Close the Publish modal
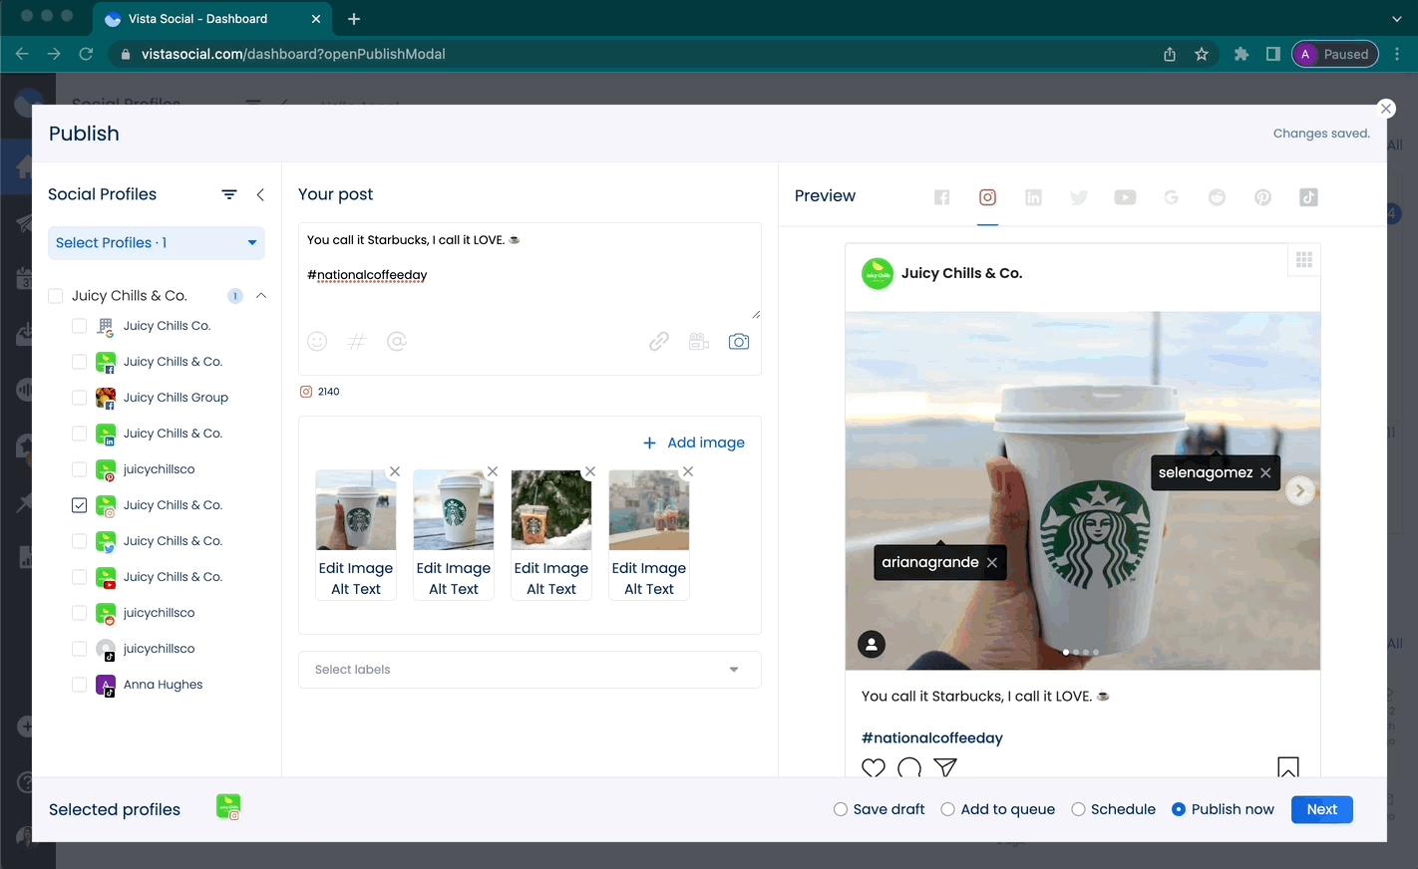Viewport: 1418px width, 869px height. pos(1386,109)
